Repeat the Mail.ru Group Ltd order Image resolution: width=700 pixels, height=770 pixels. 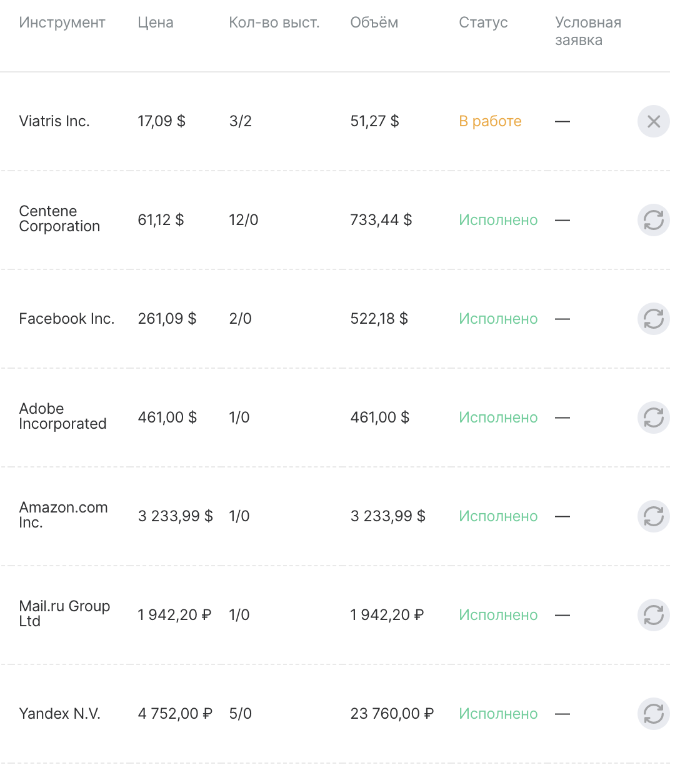point(653,615)
